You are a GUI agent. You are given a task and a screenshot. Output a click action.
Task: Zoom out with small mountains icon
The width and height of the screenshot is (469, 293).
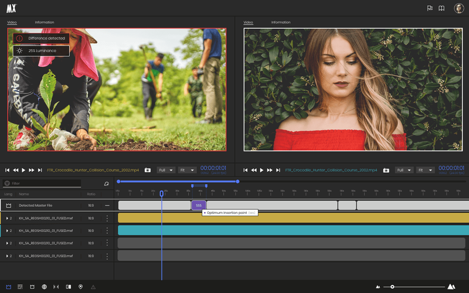(x=378, y=287)
